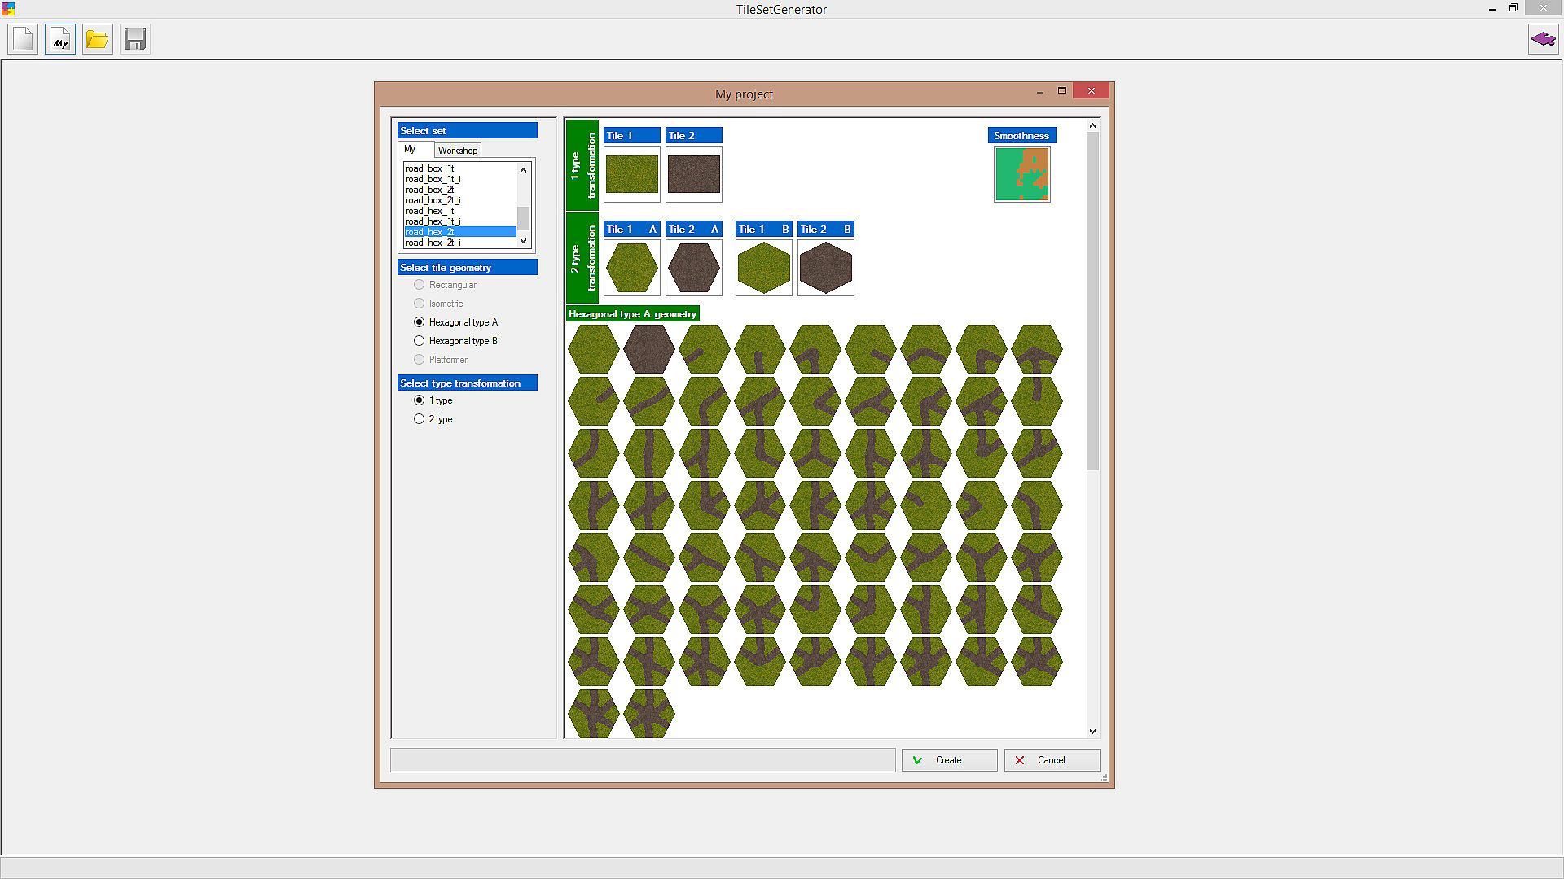
Task: Select Hexagonal type B geometry
Action: point(420,341)
